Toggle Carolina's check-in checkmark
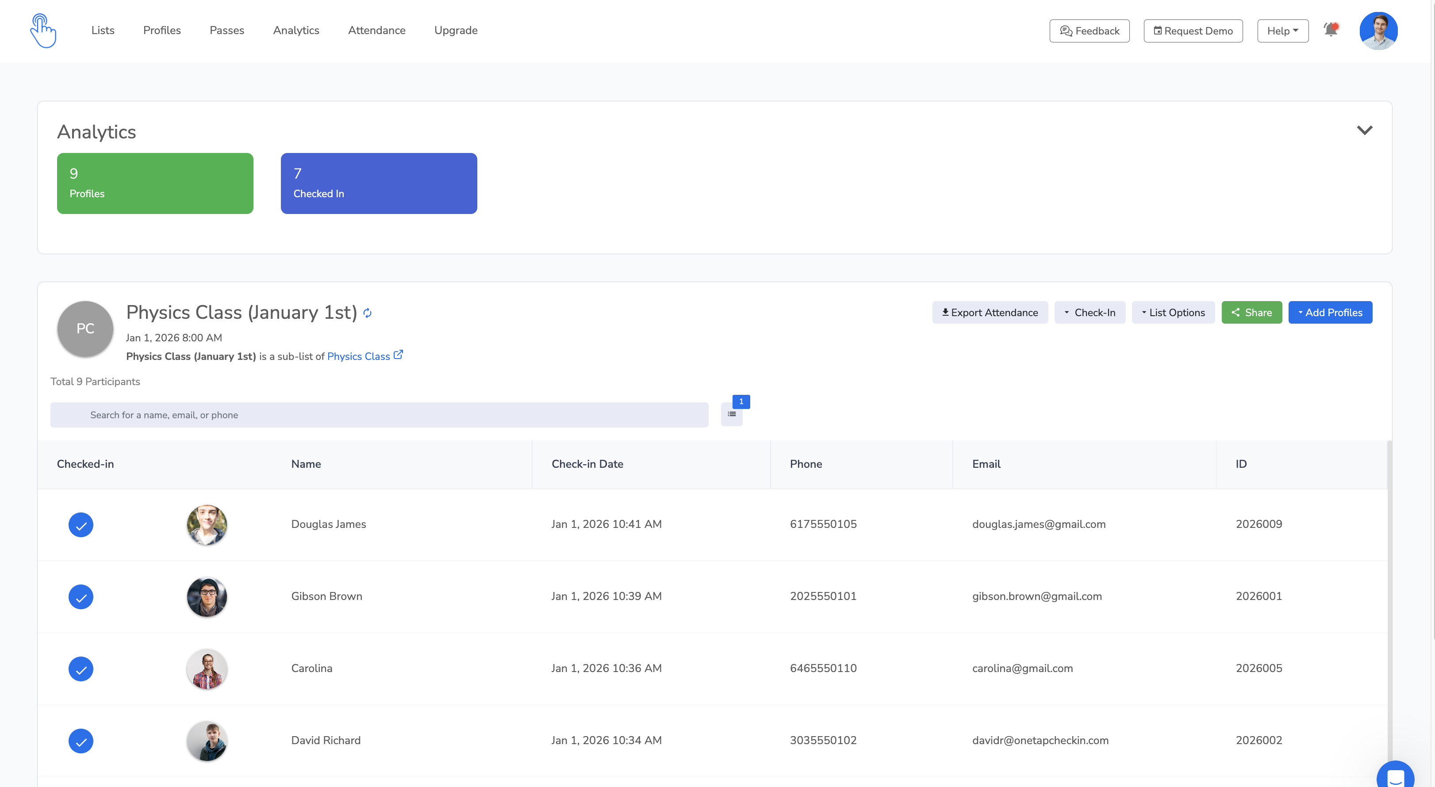This screenshot has height=787, width=1435. (81, 669)
